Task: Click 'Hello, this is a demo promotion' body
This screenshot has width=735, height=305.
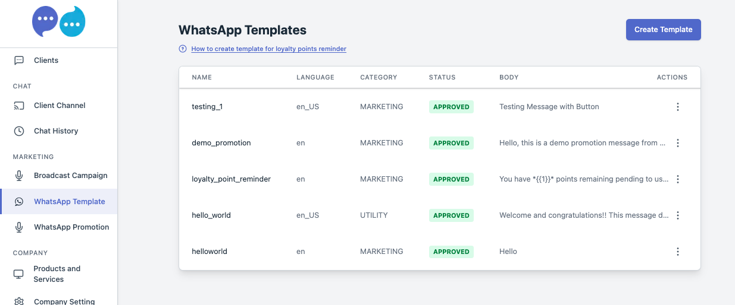Action: [583, 143]
